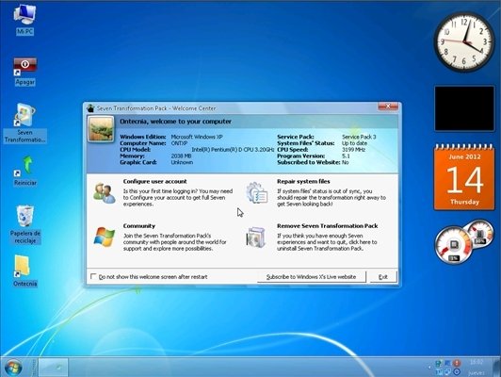Select the Ontecnia folder shortcut
This screenshot has height=377, width=501.
pyautogui.click(x=24, y=270)
